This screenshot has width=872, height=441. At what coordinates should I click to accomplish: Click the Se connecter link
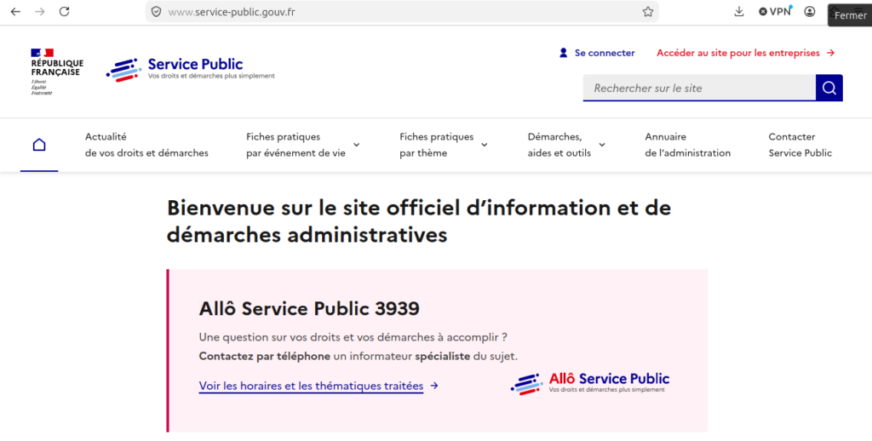[605, 53]
